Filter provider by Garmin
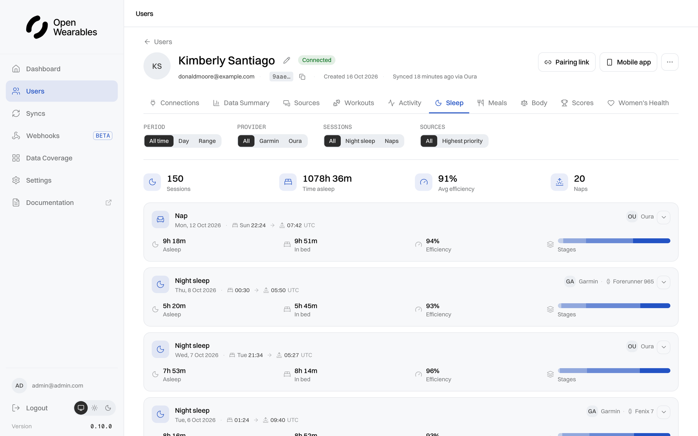The image size is (698, 436). (269, 141)
